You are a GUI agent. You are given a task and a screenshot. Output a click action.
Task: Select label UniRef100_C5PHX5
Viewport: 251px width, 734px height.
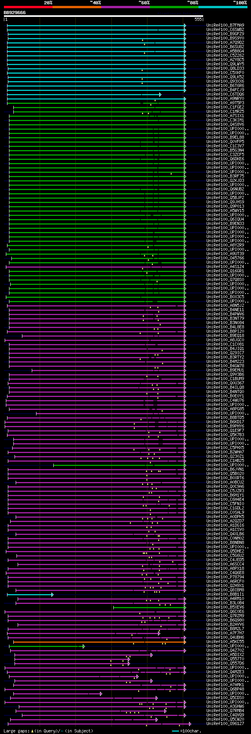click(225, 448)
